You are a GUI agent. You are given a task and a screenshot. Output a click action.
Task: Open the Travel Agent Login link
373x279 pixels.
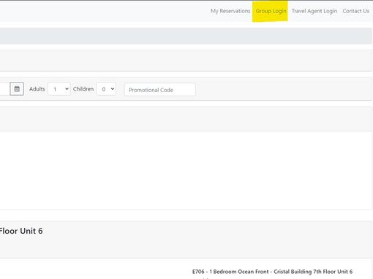[x=314, y=11]
